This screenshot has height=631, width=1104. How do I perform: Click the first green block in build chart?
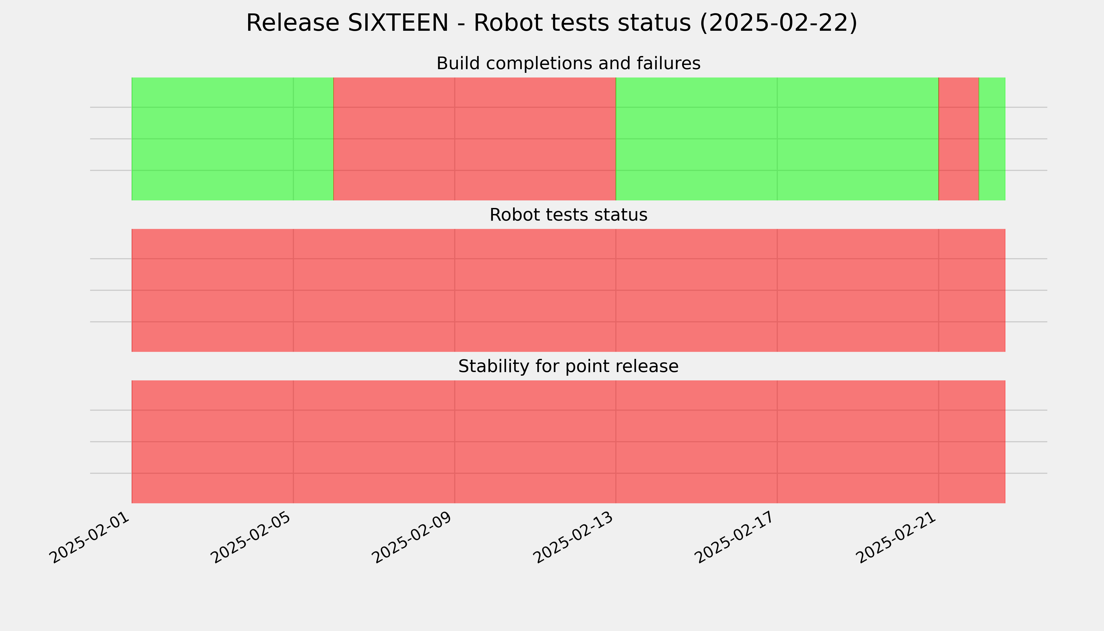[233, 139]
